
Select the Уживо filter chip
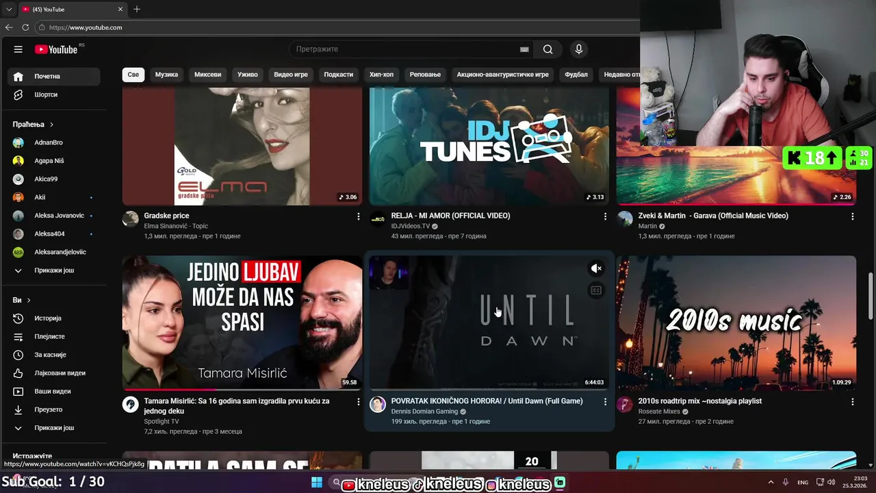(248, 74)
